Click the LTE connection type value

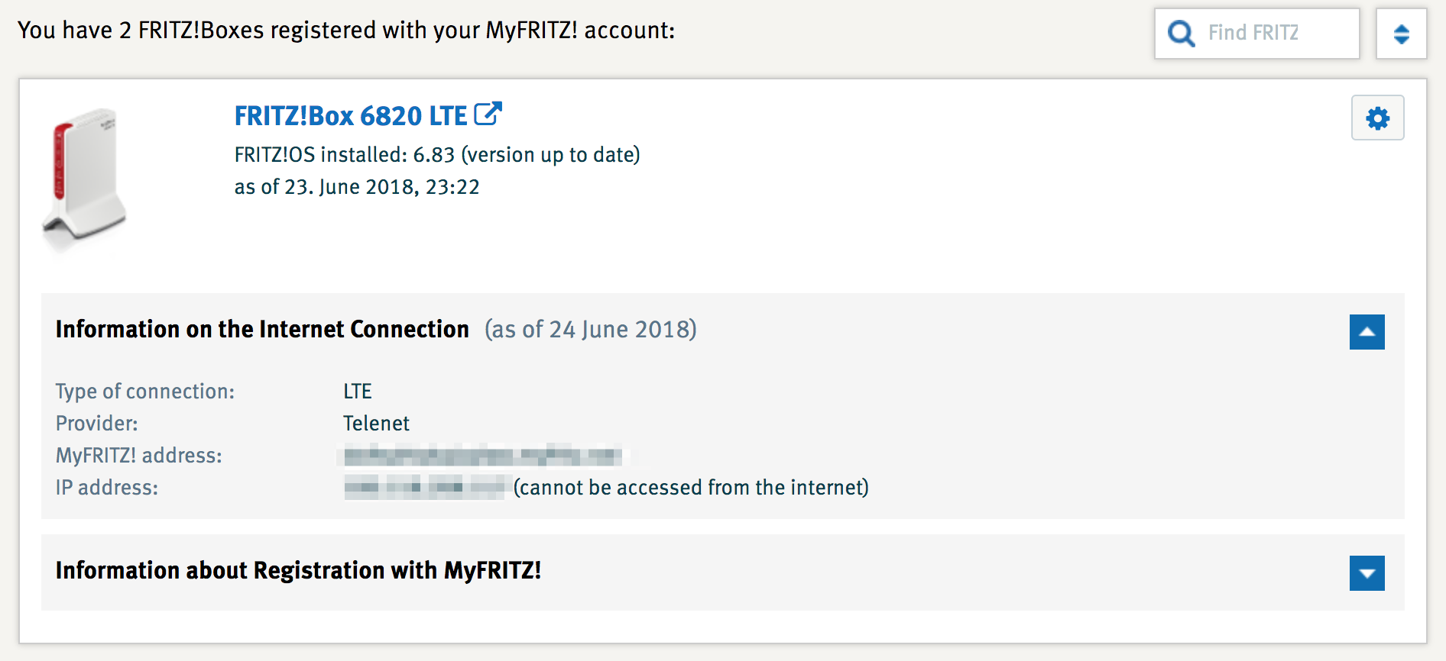[x=357, y=392]
